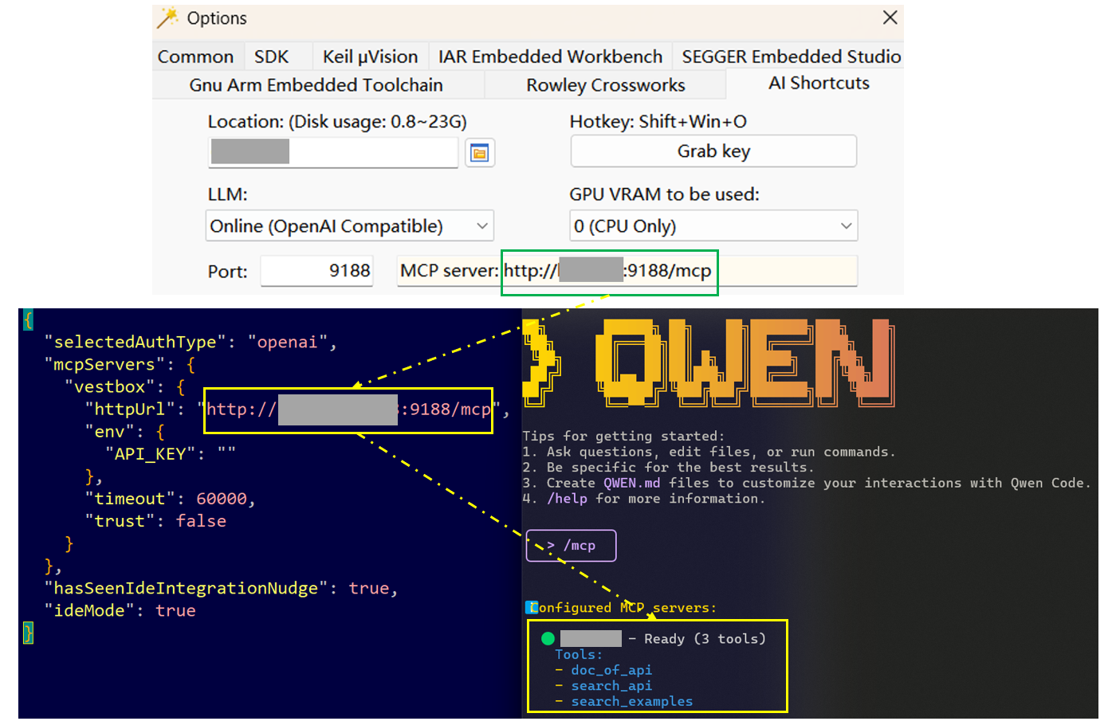Image resolution: width=1112 pixels, height=725 pixels.
Task: Click the "Hotkey: Shift+Win+O" label
Action: click(658, 122)
